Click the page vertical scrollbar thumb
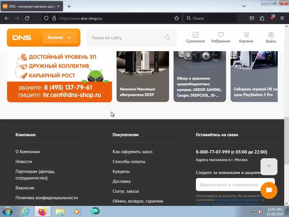This screenshot has width=289, height=217. 286,141
